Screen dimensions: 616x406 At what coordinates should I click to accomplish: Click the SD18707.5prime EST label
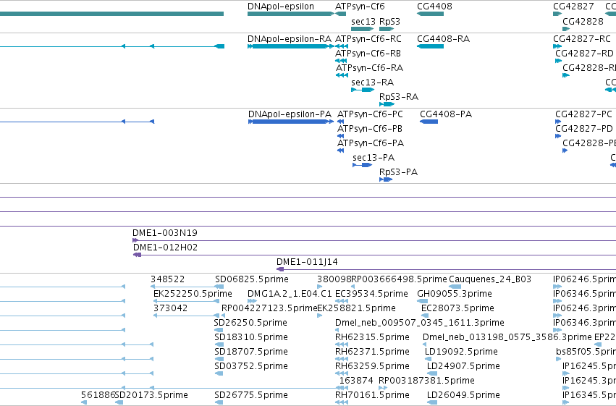[x=251, y=352]
